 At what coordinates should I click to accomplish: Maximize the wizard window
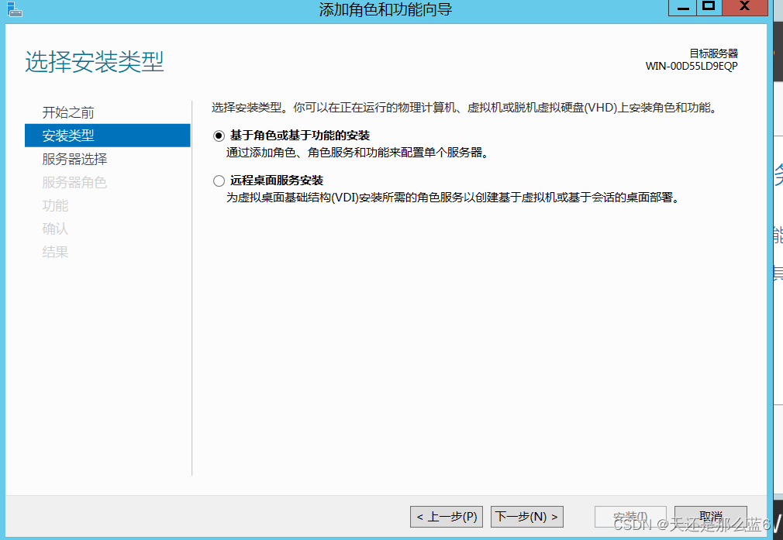pyautogui.click(x=709, y=8)
